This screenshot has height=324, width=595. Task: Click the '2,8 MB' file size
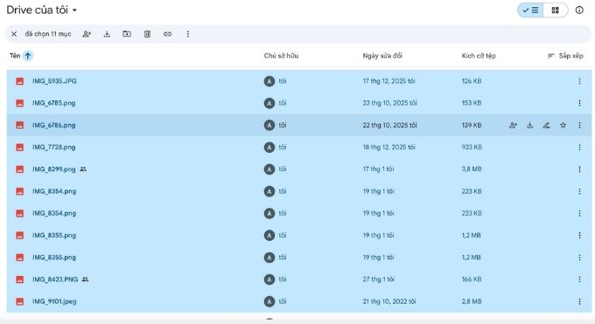tap(472, 301)
